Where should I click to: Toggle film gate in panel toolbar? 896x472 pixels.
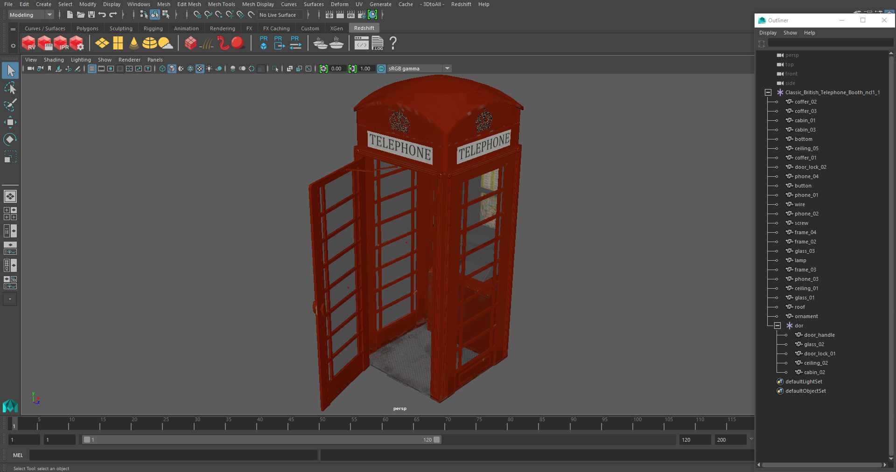tap(101, 69)
